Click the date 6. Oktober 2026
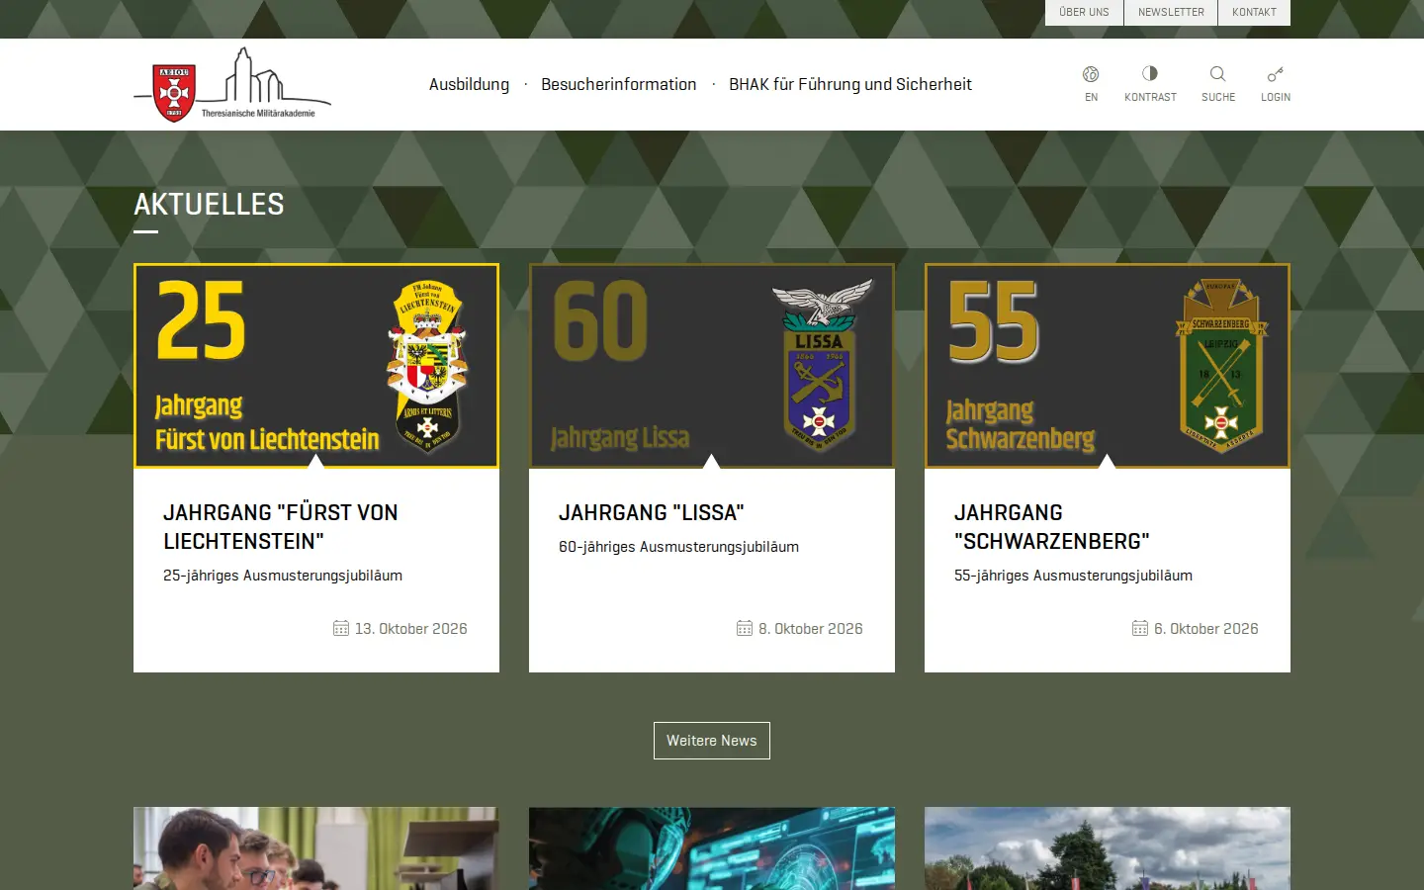The height and width of the screenshot is (890, 1424). [1206, 629]
